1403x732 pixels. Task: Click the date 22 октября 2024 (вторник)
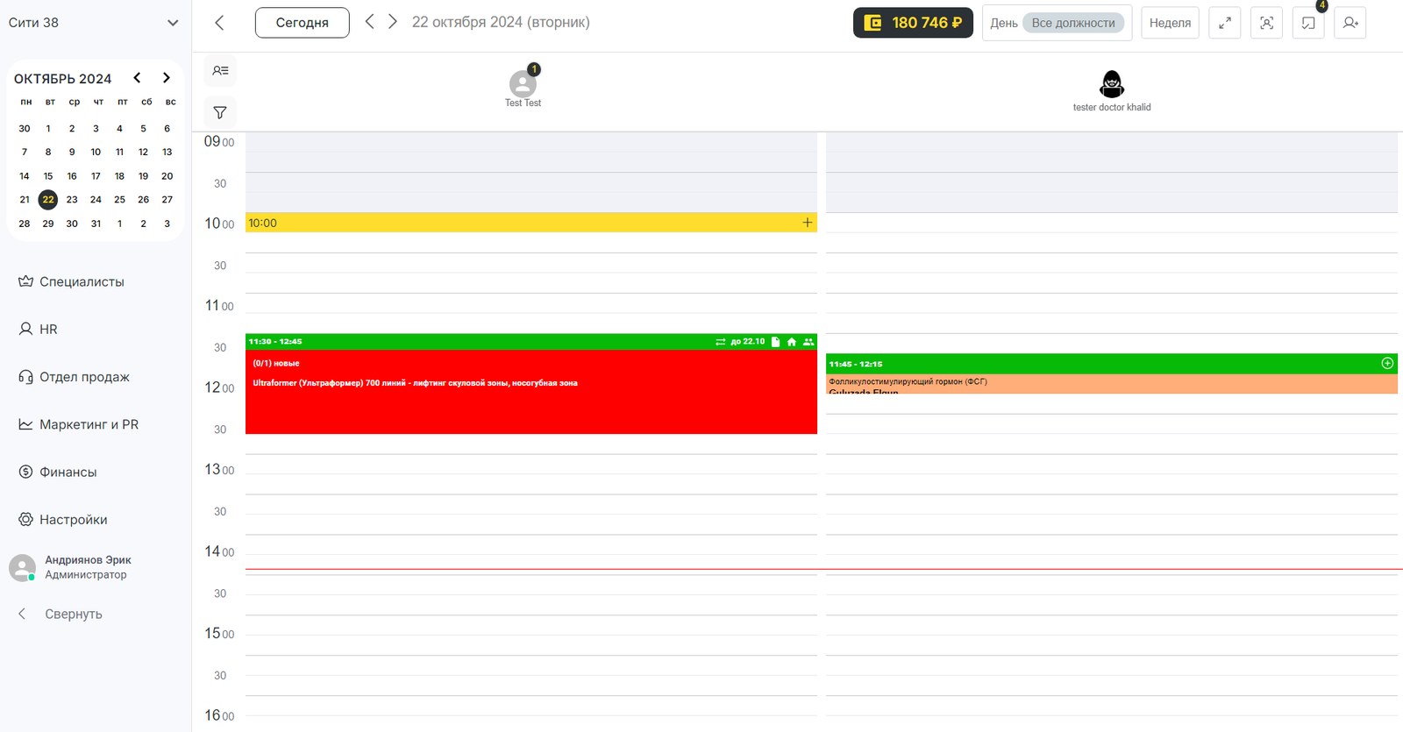click(x=501, y=22)
